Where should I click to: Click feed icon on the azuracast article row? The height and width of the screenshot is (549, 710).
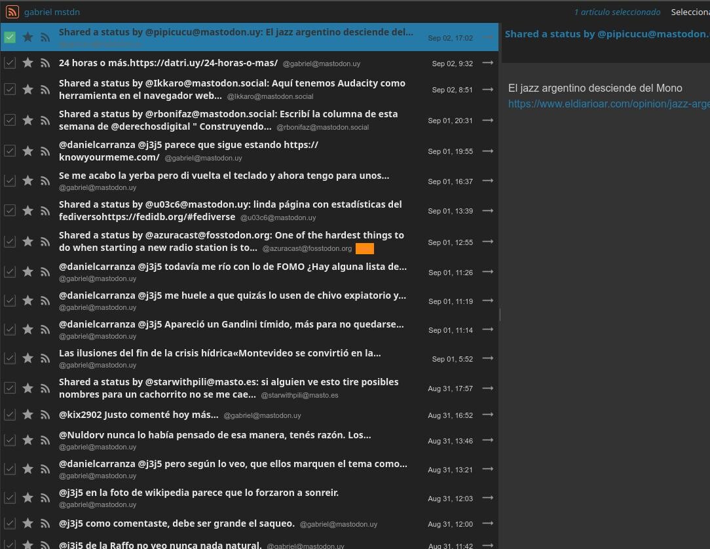coord(45,242)
